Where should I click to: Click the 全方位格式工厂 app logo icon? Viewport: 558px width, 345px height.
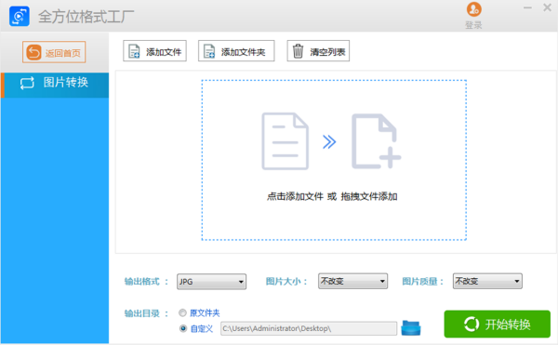[x=20, y=17]
